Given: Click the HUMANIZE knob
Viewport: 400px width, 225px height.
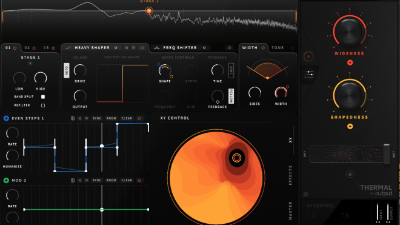Looking at the screenshot, I should [x=12, y=156].
